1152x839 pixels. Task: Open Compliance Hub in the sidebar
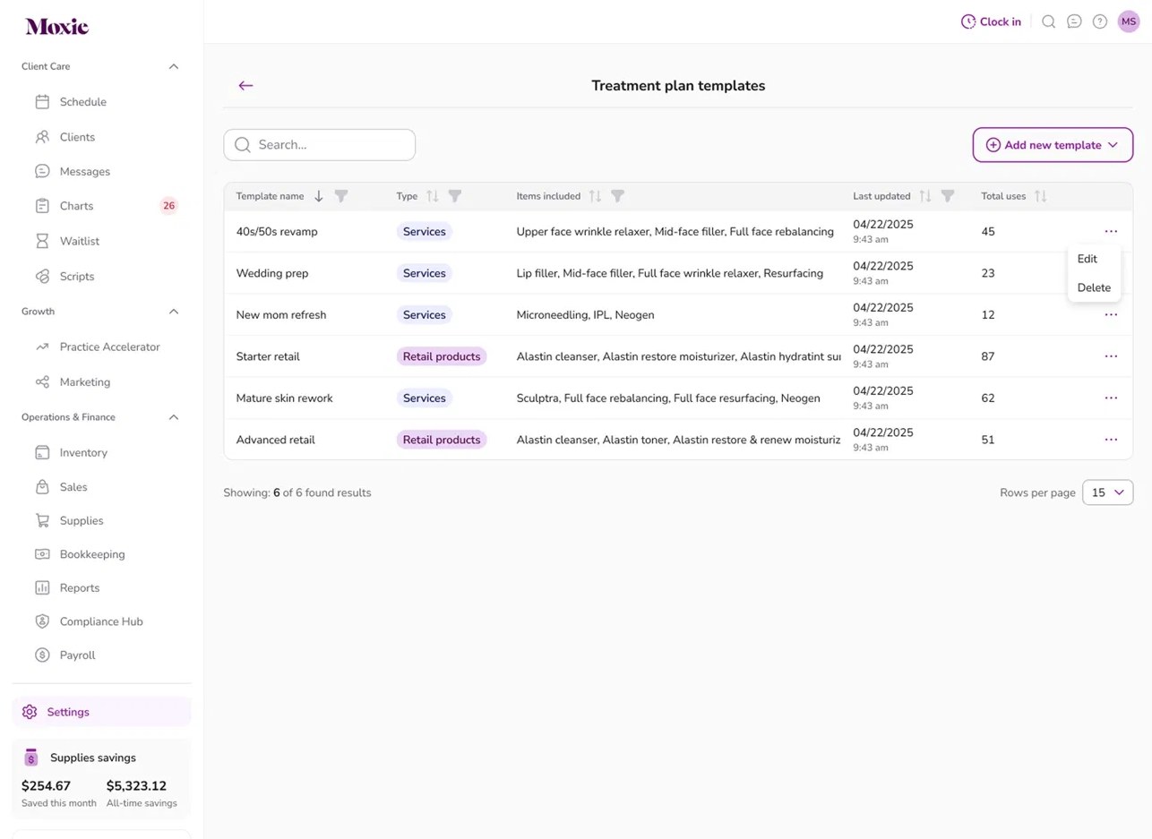(x=101, y=621)
